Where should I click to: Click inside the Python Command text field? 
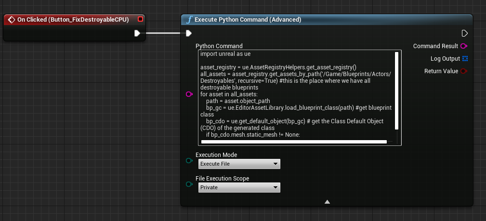[294, 96]
